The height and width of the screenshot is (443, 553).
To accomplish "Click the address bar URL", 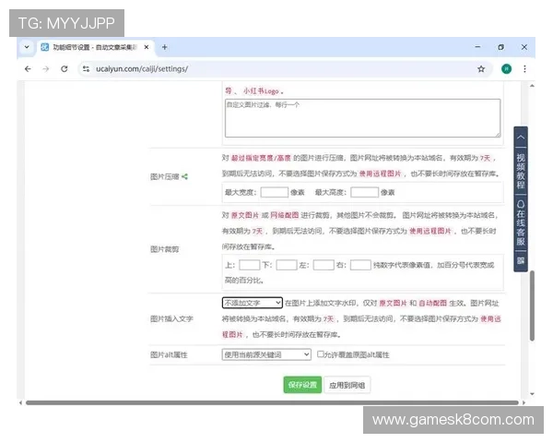I will (x=142, y=69).
